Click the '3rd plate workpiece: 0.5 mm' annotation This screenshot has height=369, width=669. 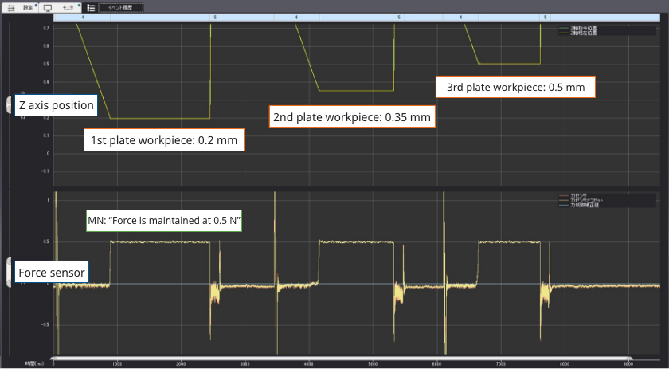515,86
